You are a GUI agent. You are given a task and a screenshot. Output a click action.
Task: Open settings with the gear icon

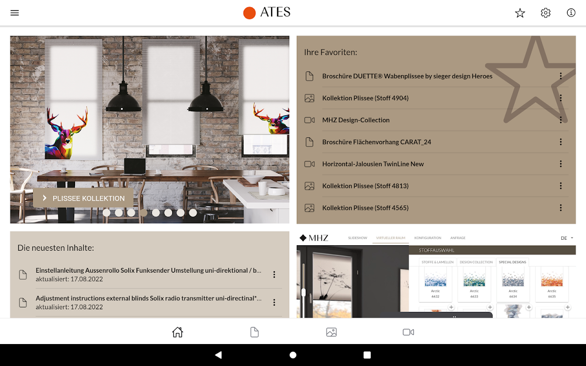546,13
